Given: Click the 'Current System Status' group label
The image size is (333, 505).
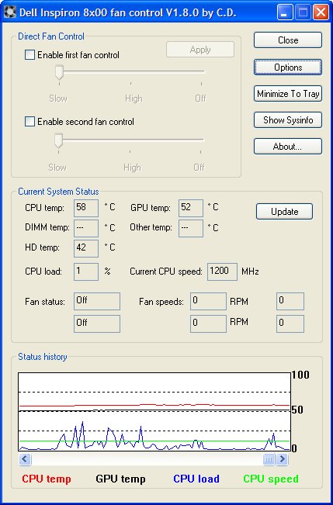Looking at the screenshot, I should 58,192.
